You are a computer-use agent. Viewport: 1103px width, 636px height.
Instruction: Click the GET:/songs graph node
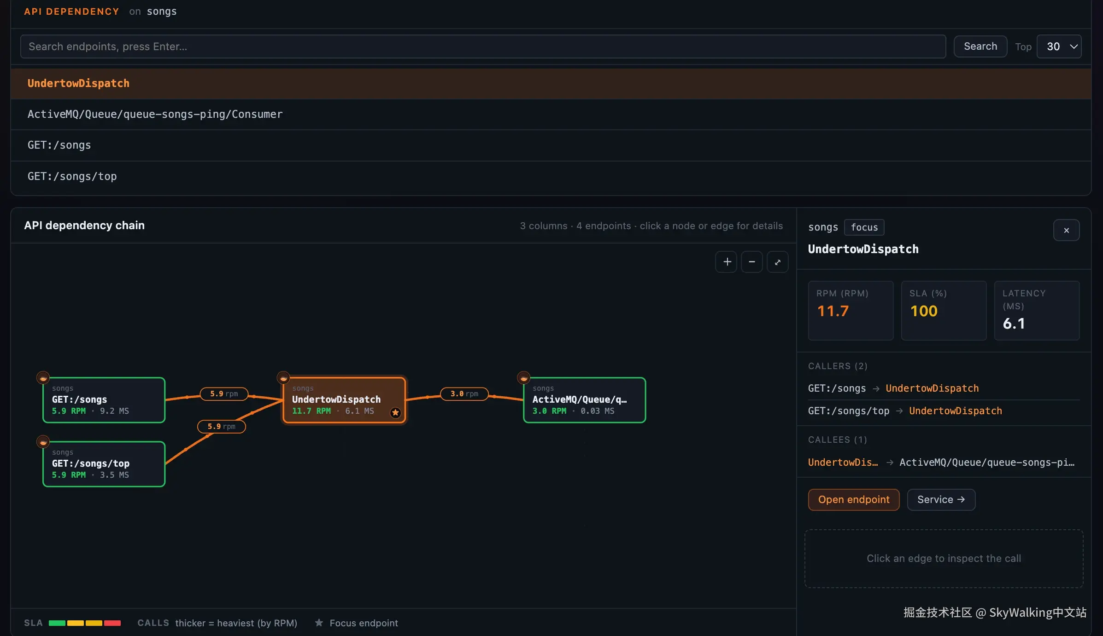click(104, 400)
